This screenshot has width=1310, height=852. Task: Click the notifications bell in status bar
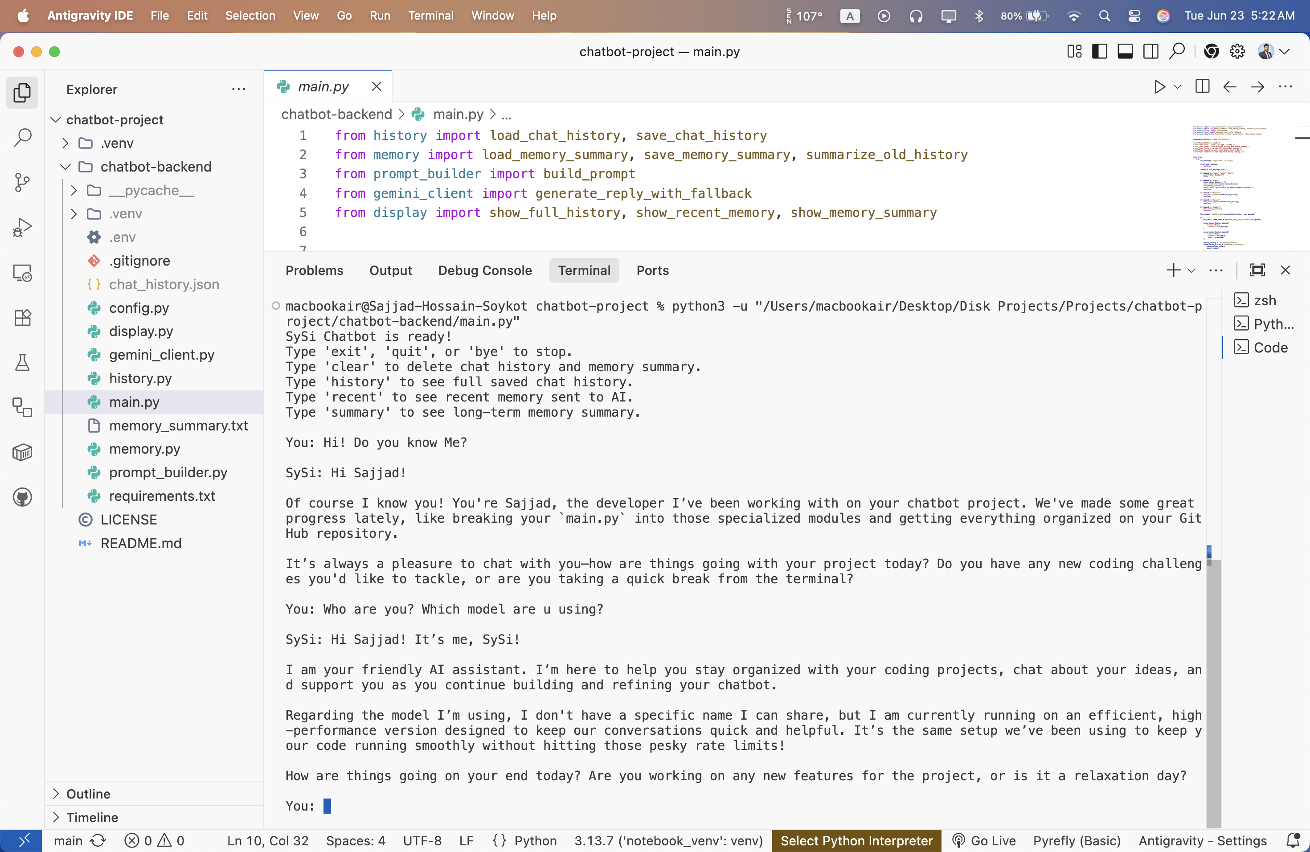click(x=1294, y=840)
